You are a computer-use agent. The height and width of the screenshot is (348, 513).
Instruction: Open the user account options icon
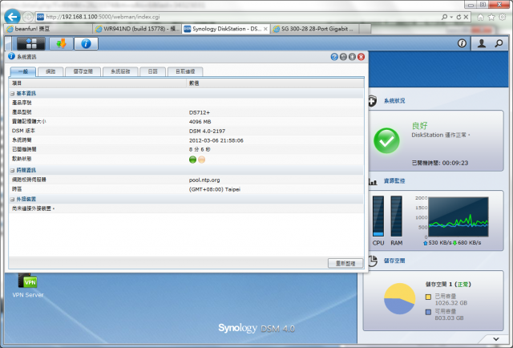[x=481, y=43]
